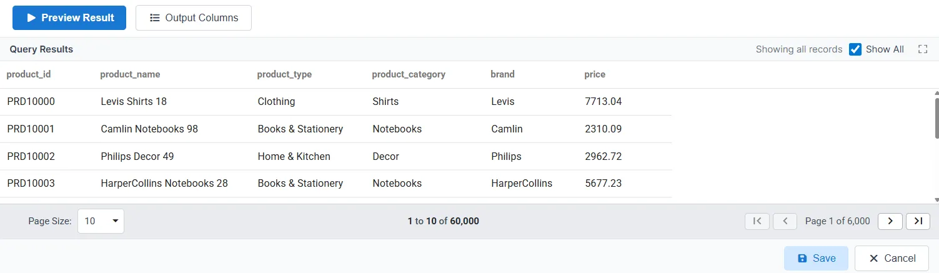Expand query results to fullscreen
This screenshot has width=939, height=273.
pos(922,49)
